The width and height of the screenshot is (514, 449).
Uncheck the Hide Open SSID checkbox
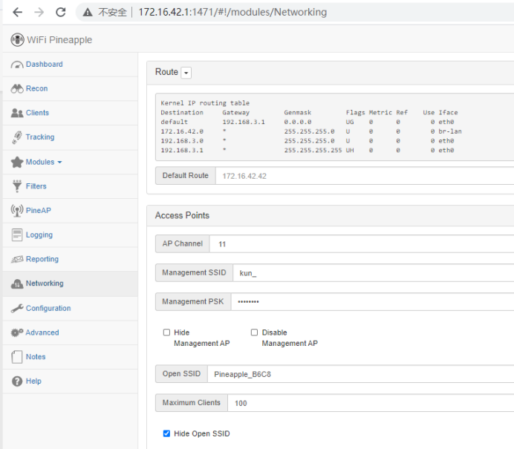[x=167, y=433]
